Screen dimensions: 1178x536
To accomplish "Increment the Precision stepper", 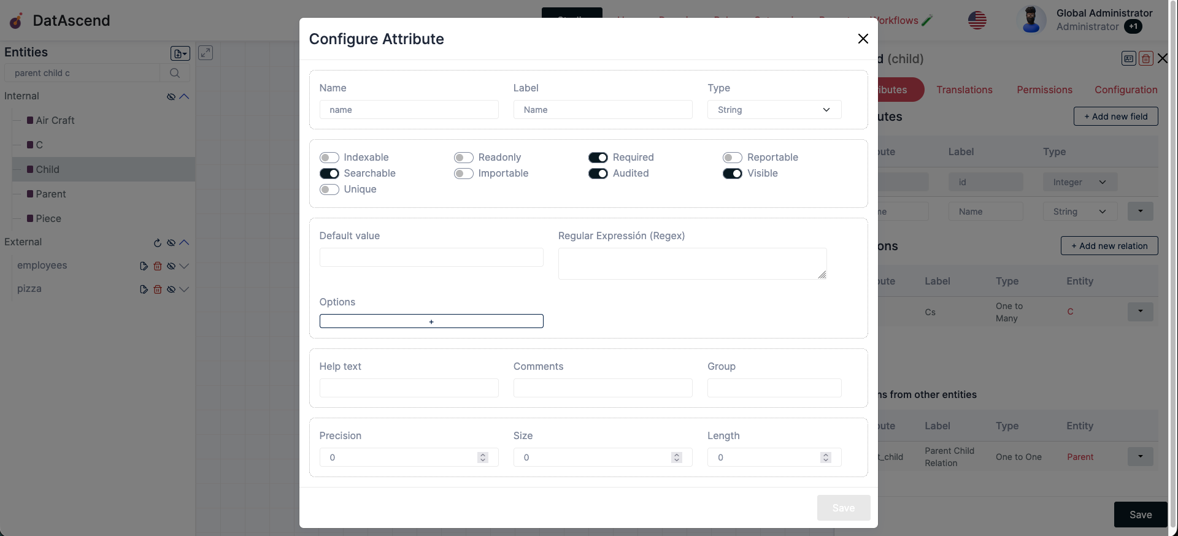I will tap(483, 455).
